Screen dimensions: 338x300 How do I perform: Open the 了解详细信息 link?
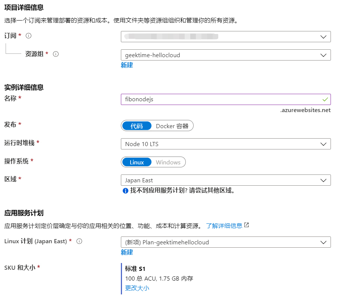(224, 226)
